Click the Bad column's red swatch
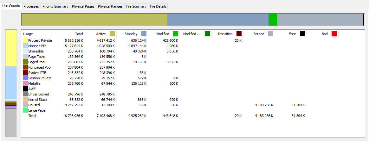The image size is (369, 141). coord(334,34)
